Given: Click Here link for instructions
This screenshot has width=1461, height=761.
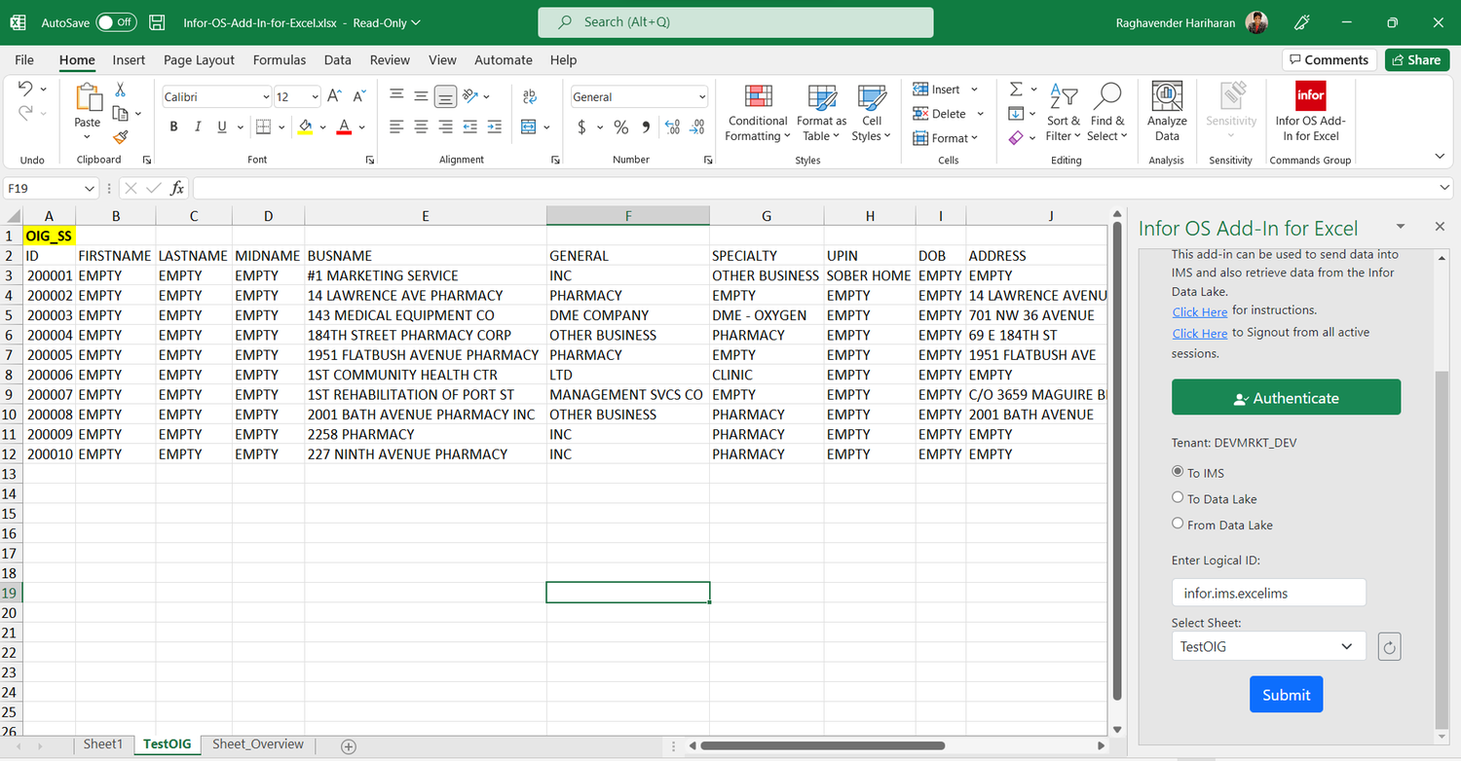Looking at the screenshot, I should click(x=1199, y=311).
